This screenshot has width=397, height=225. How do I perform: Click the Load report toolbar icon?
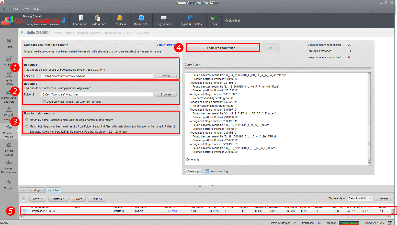coord(80,20)
